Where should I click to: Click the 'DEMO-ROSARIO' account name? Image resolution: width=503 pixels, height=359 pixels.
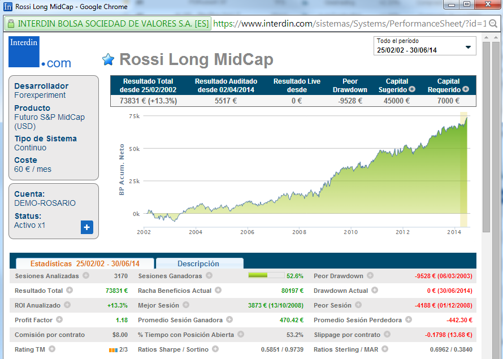tap(45, 203)
